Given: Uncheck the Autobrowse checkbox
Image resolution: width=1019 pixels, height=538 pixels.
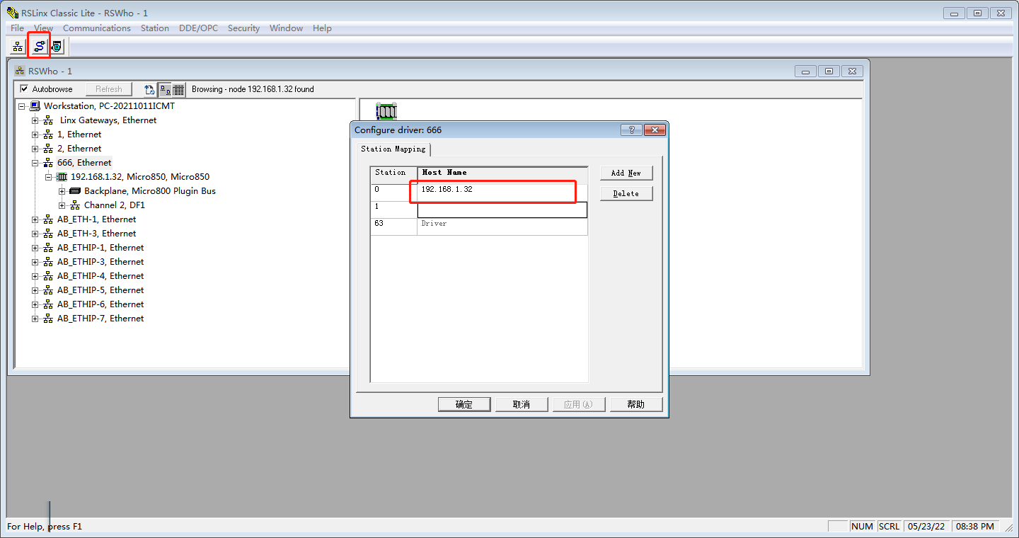Looking at the screenshot, I should click(x=24, y=89).
